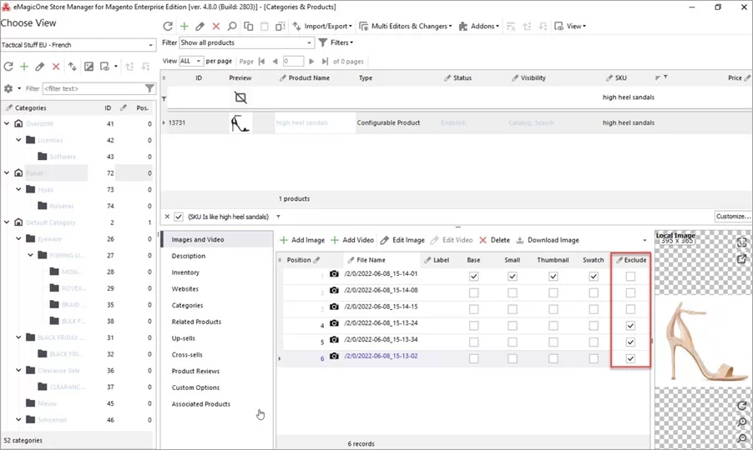Image resolution: width=753 pixels, height=450 pixels.
Task: Open image preview in external window
Action: click(x=742, y=259)
